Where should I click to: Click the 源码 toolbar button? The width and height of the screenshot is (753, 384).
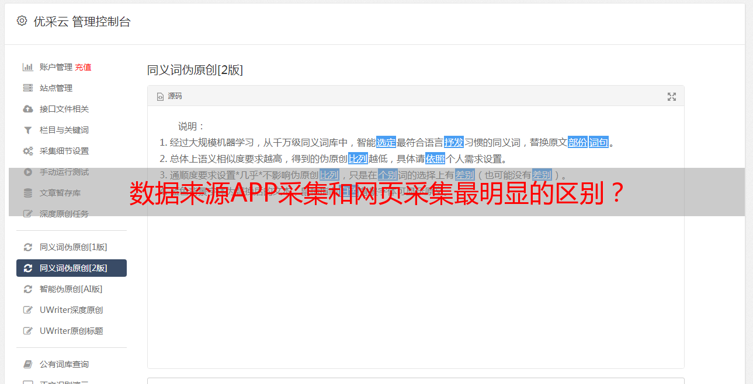tap(169, 96)
